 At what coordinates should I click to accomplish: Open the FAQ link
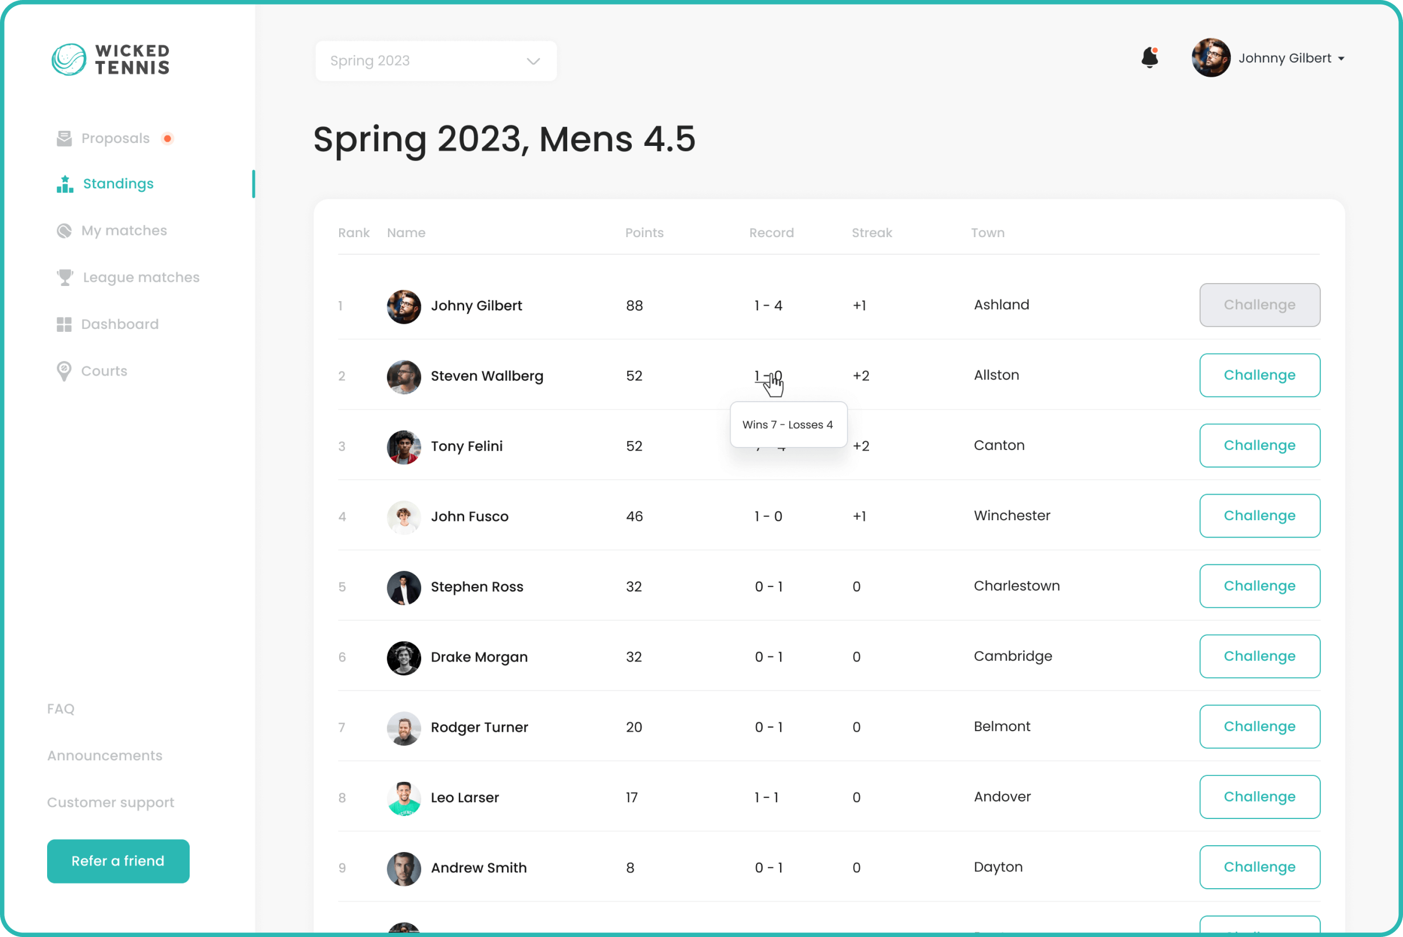[61, 709]
